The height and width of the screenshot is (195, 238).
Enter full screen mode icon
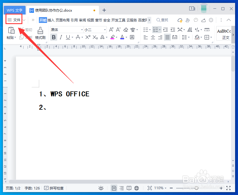pos(228,188)
